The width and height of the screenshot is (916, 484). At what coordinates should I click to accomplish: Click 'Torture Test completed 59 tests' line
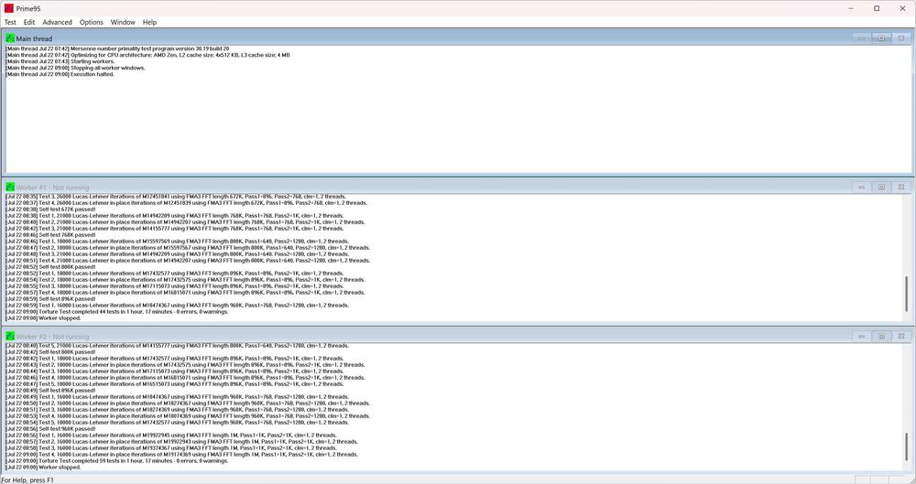(117, 460)
